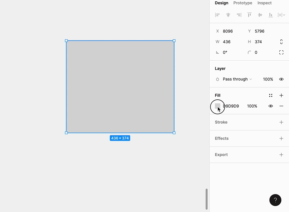The image size is (289, 212).
Task: Click the D9D9D9 hex value
Action: pos(231,106)
